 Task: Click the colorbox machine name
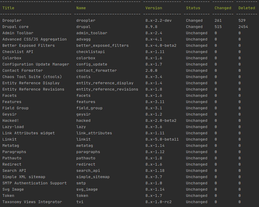pyautogui.click(x=86, y=58)
